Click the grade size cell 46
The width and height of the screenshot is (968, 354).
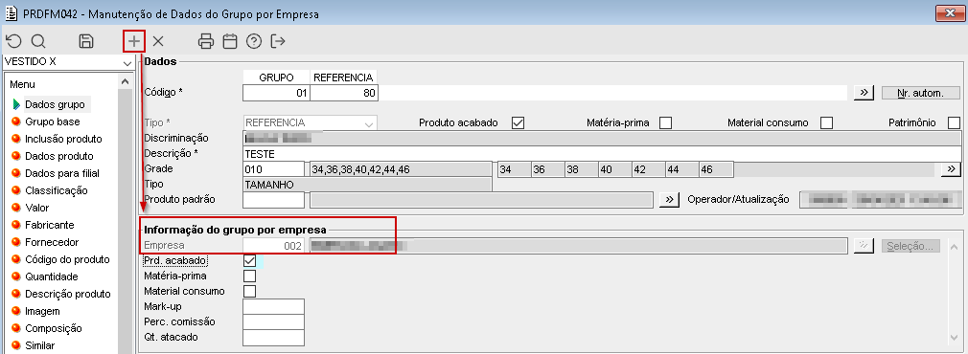pos(715,169)
